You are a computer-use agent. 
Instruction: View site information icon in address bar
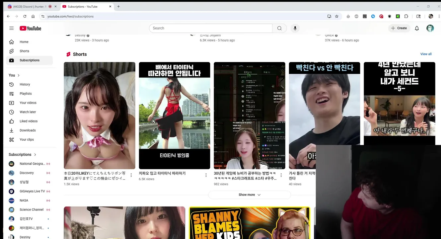42,16
